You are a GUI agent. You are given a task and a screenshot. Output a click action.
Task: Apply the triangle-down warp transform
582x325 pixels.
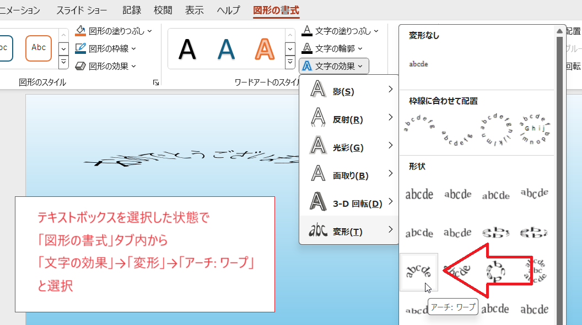click(534, 194)
